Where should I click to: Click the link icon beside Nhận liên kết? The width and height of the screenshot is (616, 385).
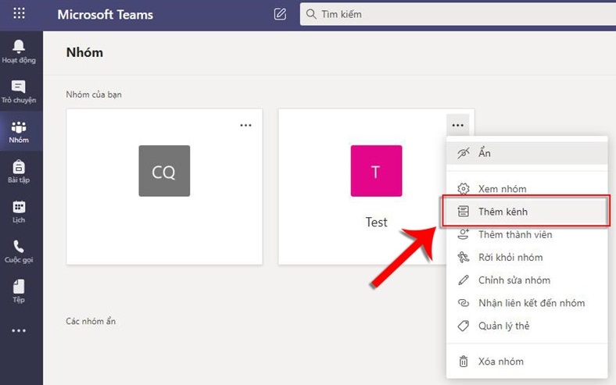point(464,303)
